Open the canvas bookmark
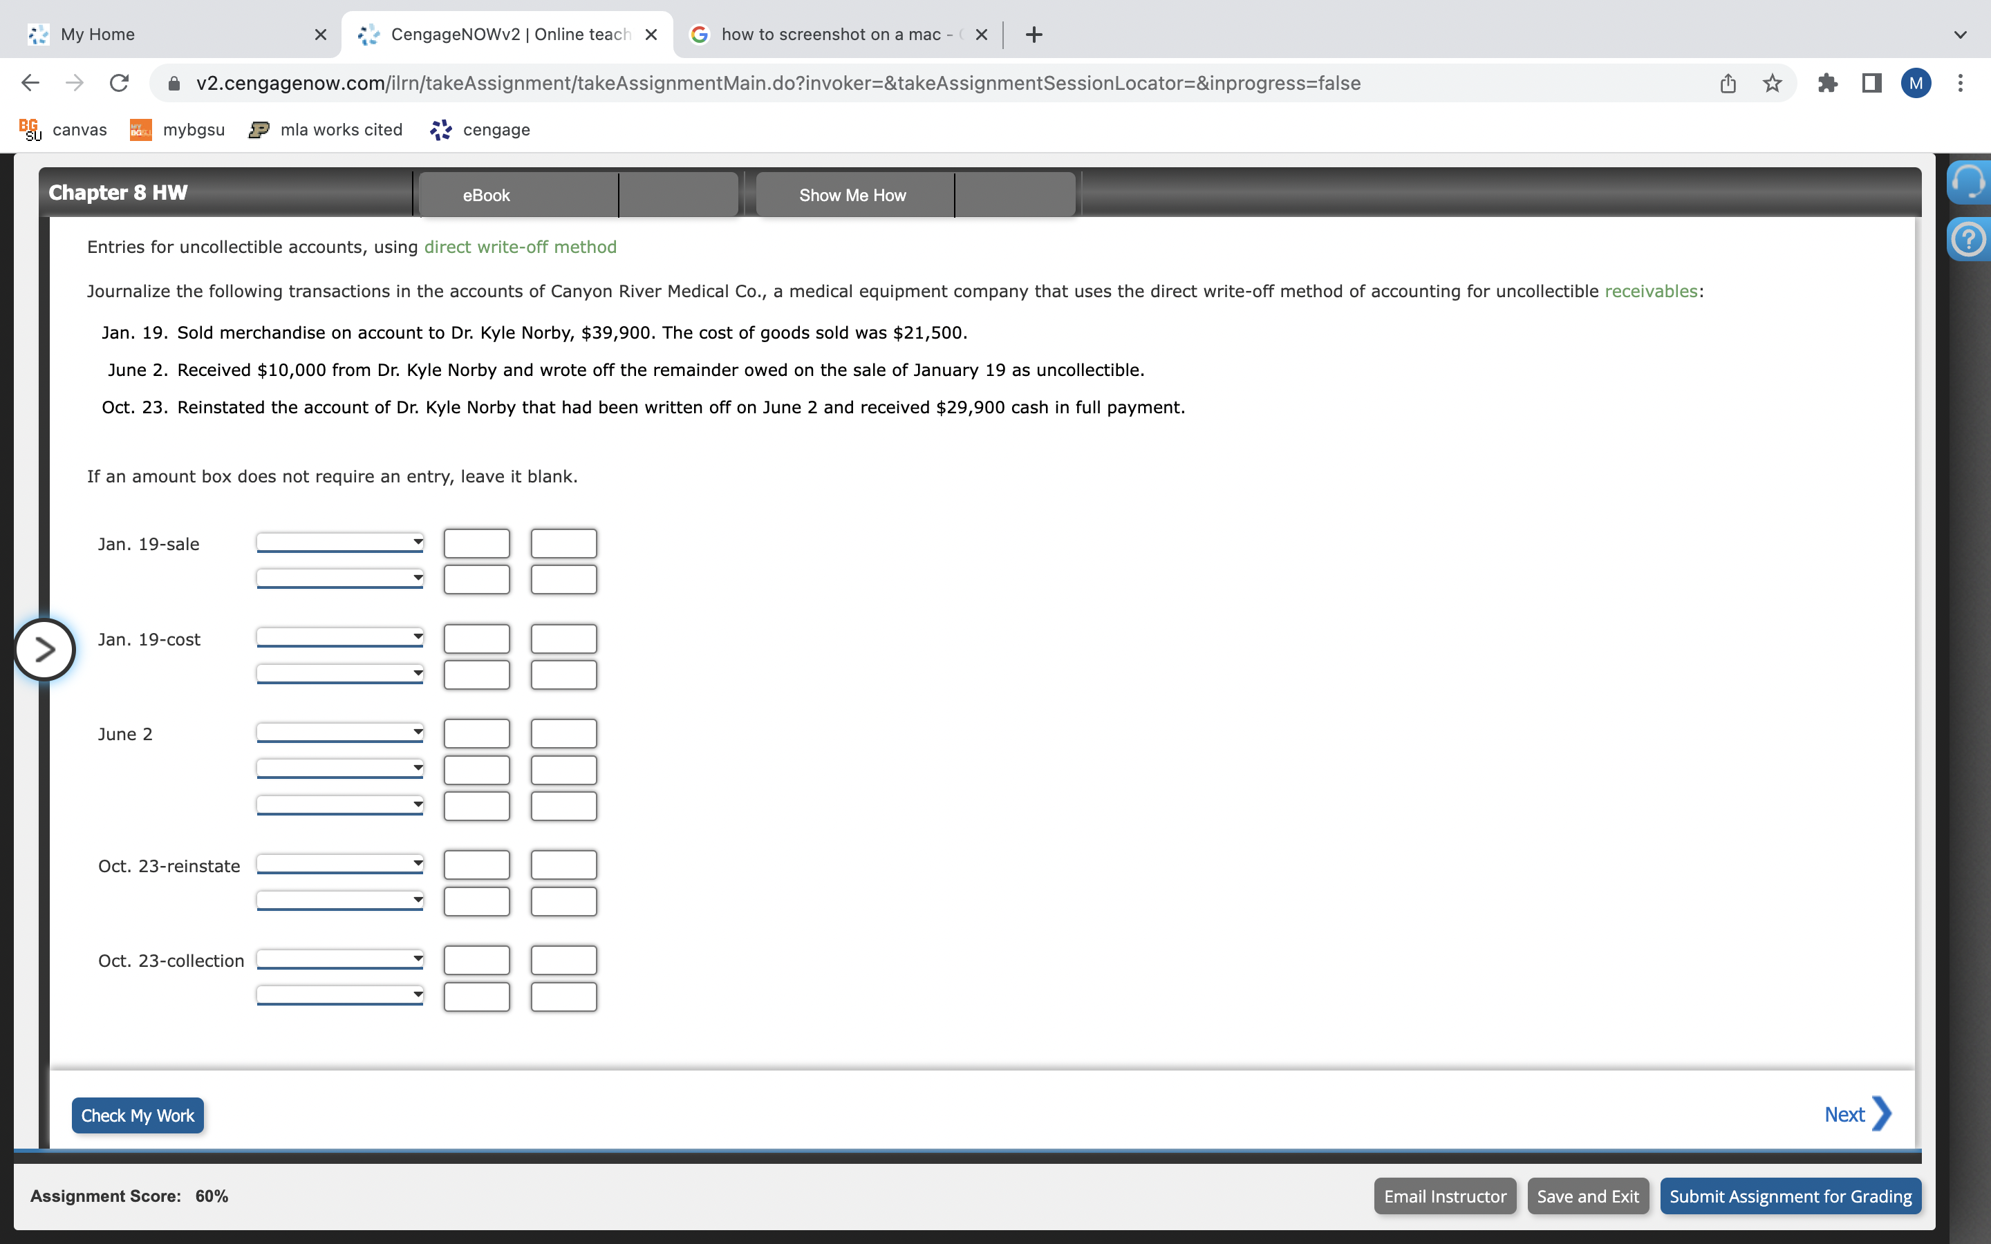The height and width of the screenshot is (1244, 1991). pos(79,129)
